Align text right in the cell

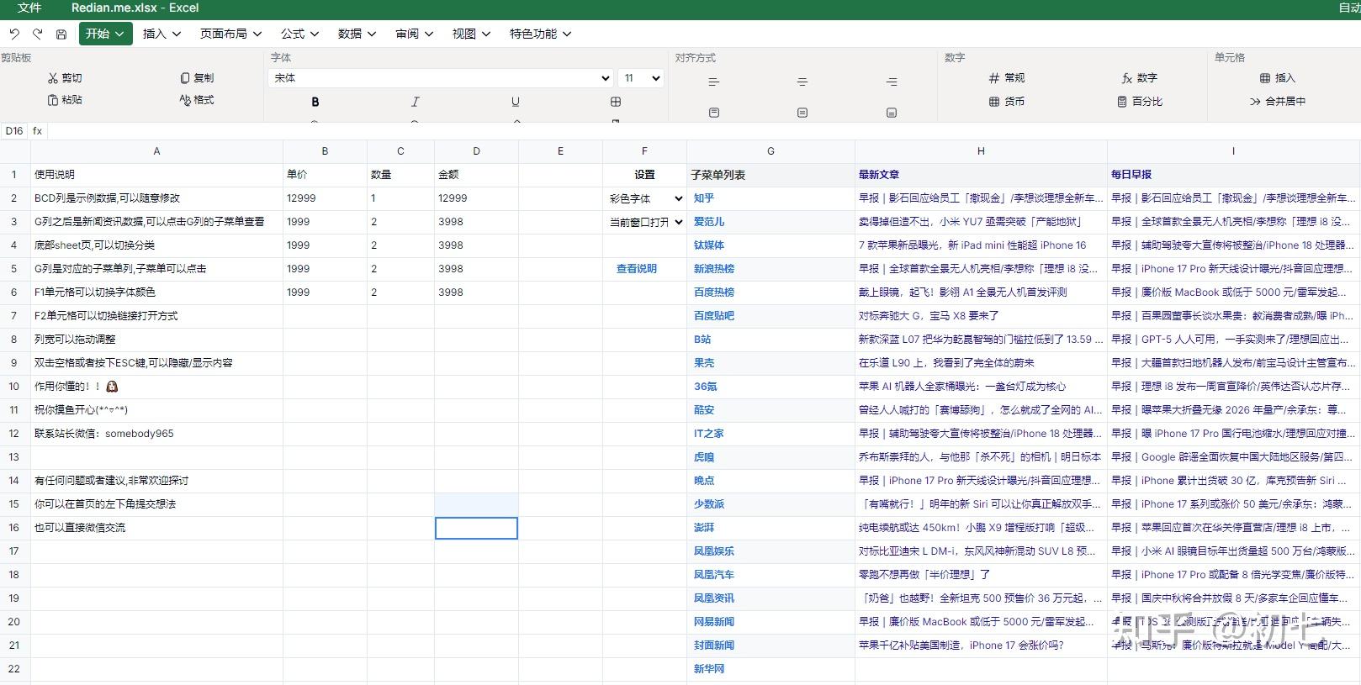click(x=892, y=82)
